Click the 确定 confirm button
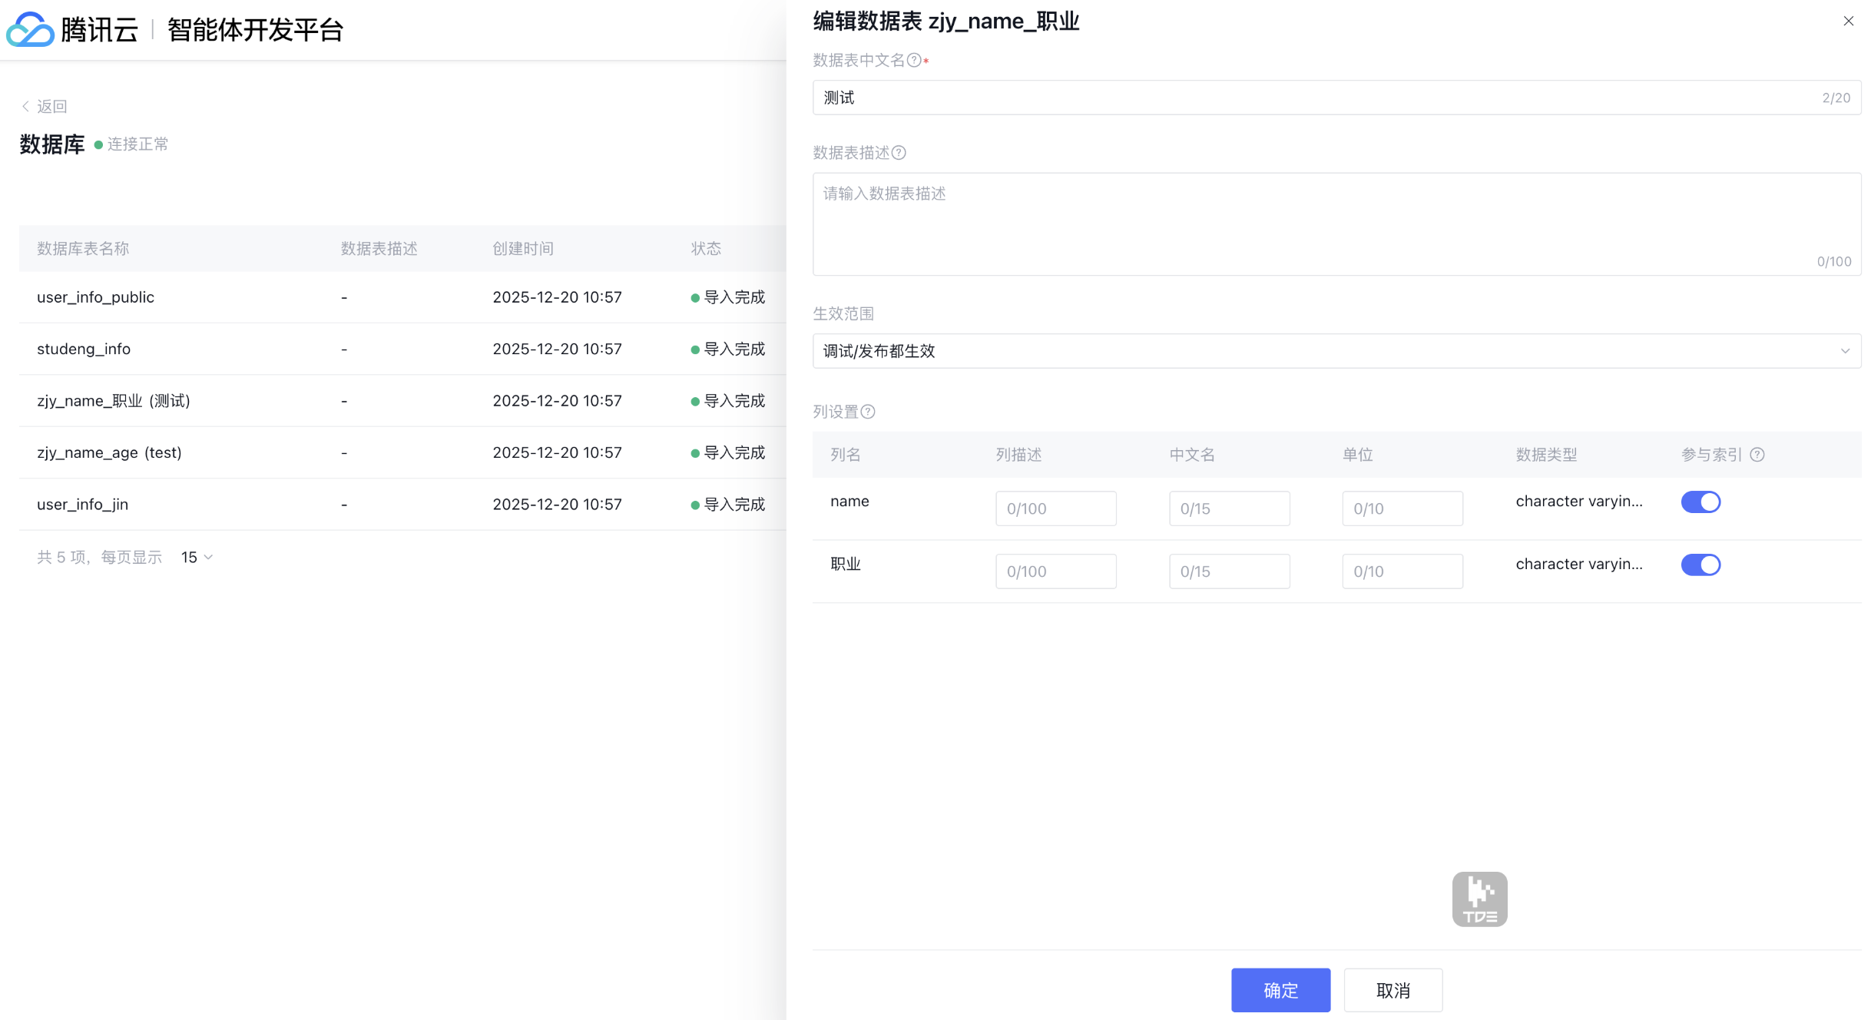Screen dimensions: 1871x1020 pyautogui.click(x=1280, y=990)
